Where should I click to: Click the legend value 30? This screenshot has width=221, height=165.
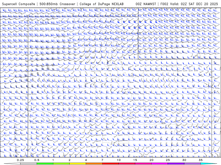point(184,160)
